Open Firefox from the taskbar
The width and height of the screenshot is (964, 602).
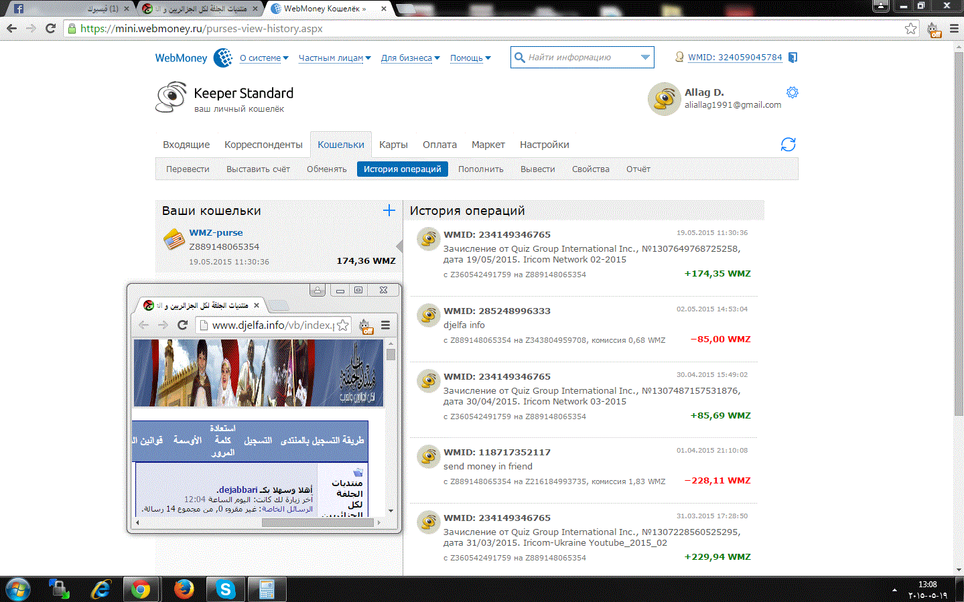[184, 589]
